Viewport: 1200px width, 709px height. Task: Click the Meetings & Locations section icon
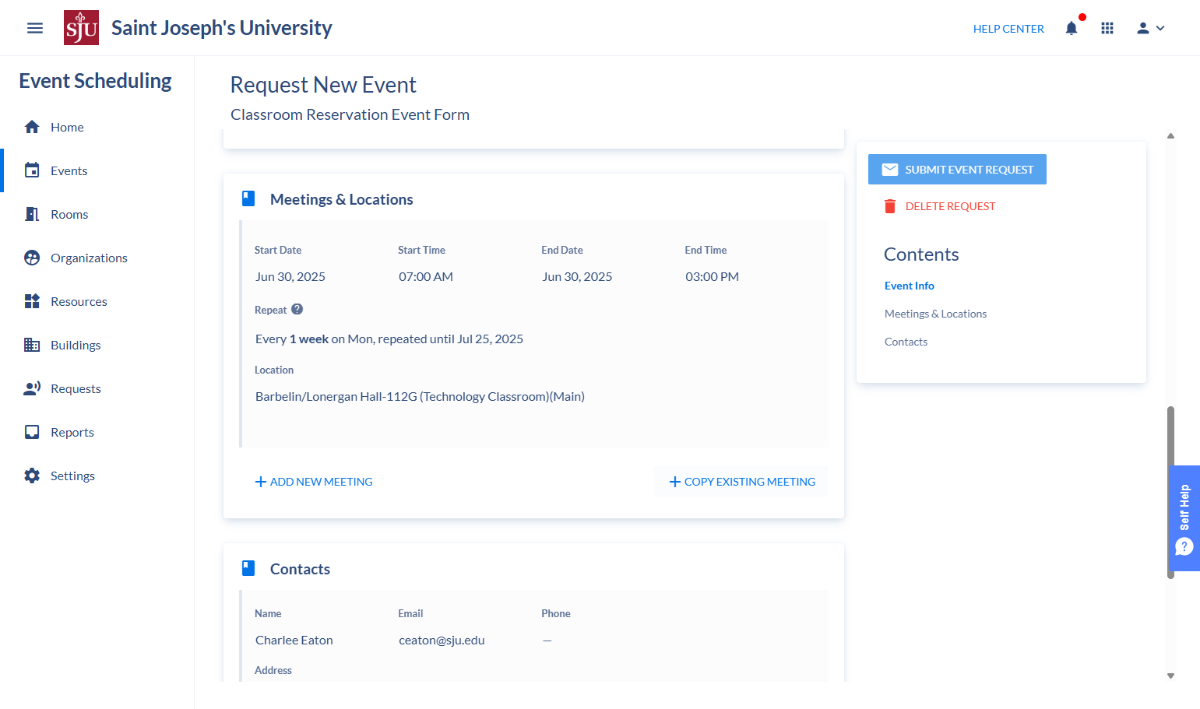click(248, 198)
